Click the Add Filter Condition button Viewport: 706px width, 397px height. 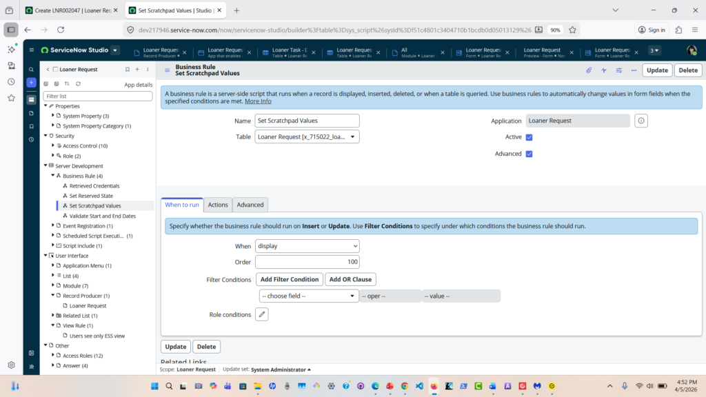[x=289, y=279]
